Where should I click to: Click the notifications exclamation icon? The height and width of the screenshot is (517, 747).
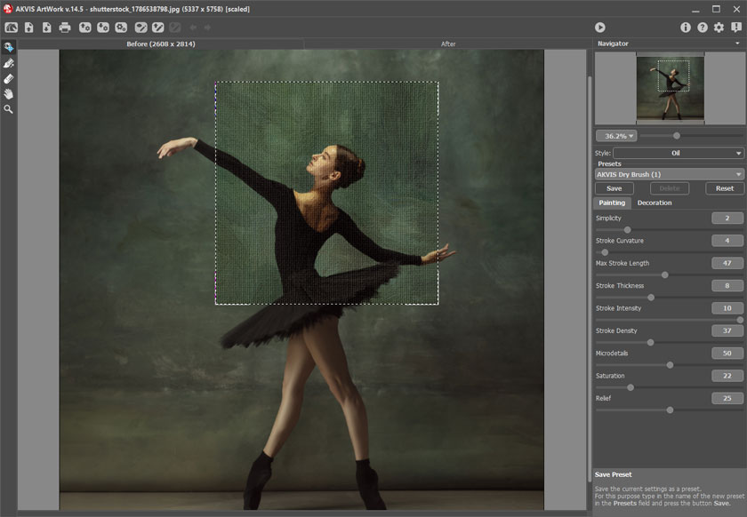pos(736,28)
